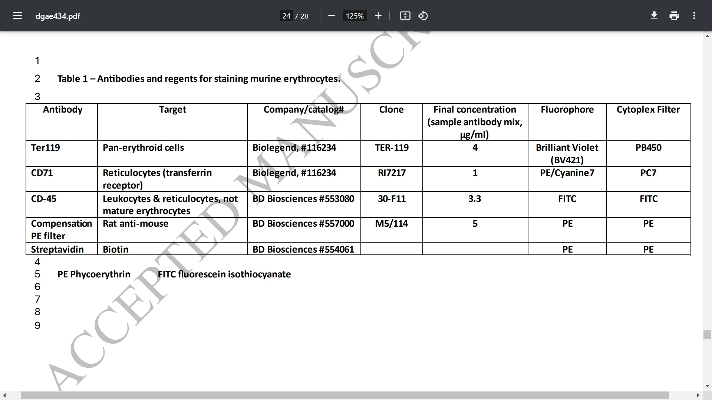Viewport: 712px width, 400px height.
Task: Click the total page count 28
Action: pyautogui.click(x=304, y=16)
